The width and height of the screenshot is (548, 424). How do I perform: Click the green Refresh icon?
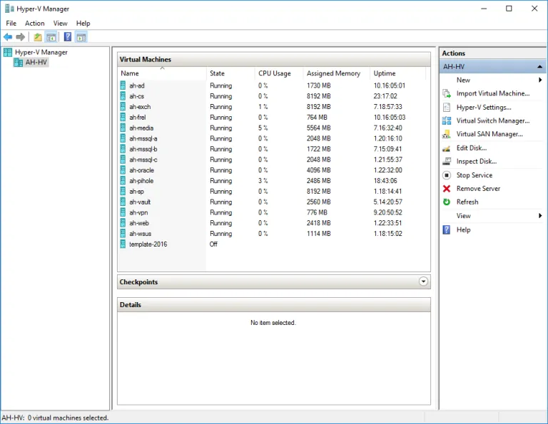click(x=447, y=202)
